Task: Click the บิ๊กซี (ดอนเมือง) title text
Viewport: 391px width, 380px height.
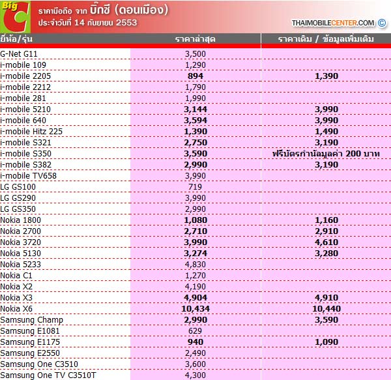Action: (129, 10)
